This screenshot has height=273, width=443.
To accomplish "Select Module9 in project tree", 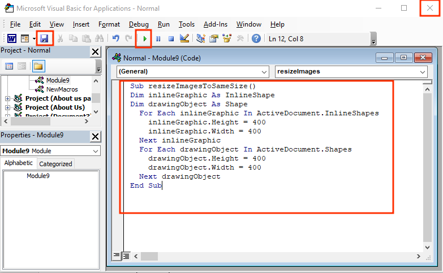I will (x=58, y=80).
